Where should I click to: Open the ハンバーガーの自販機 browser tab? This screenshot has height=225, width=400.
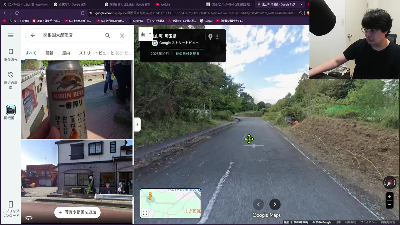click(229, 4)
